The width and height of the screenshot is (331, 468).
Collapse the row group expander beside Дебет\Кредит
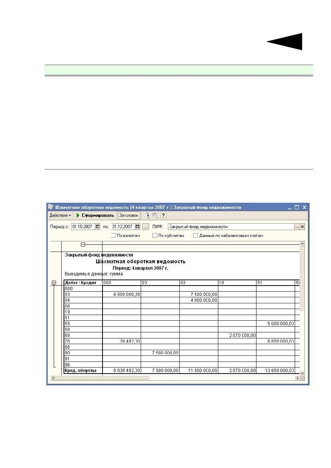54,283
